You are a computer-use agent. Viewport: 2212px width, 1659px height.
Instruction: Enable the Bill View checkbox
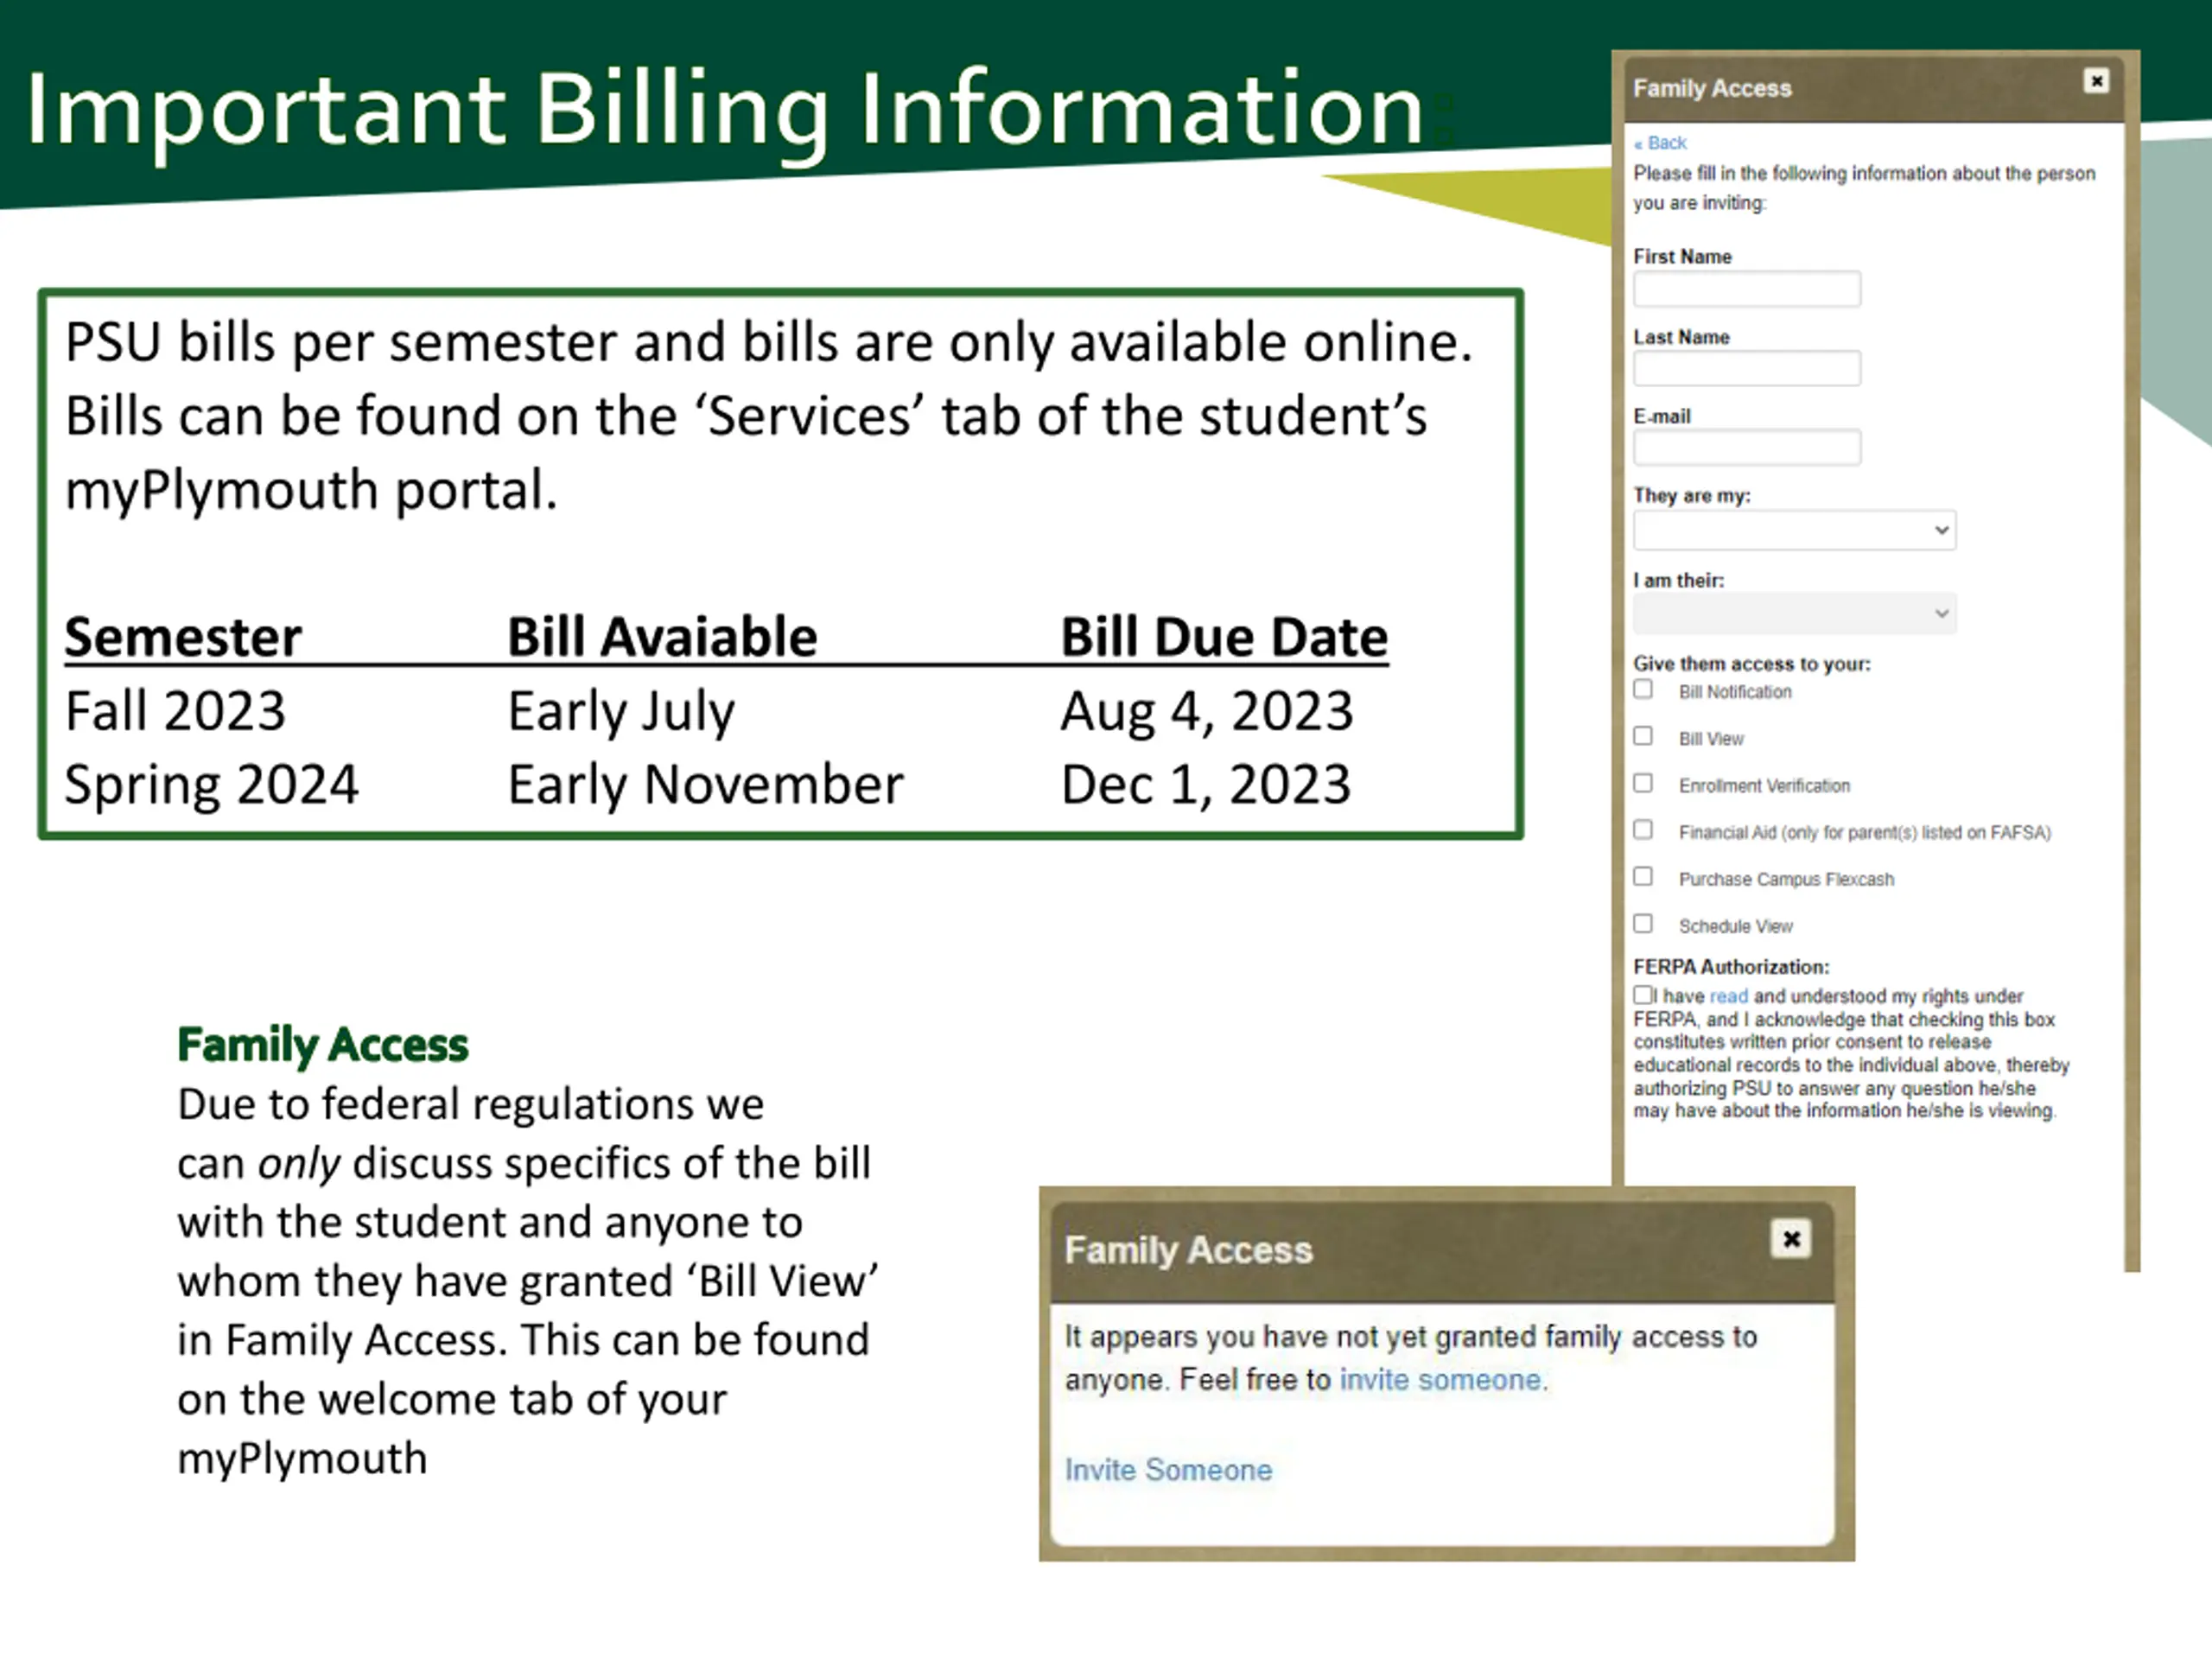(1643, 736)
